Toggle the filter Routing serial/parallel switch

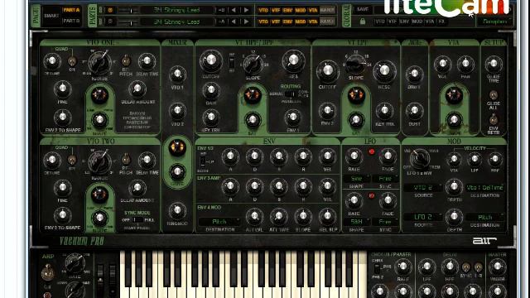pos(290,94)
